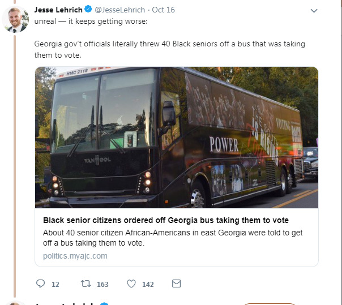
Task: Expand tweet options with the chevron arrow
Action: point(314,10)
